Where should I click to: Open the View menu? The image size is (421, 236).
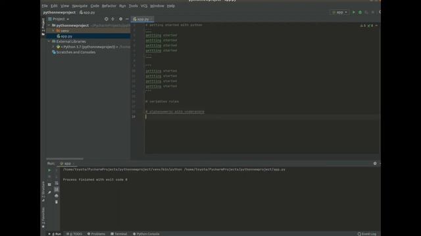point(64,6)
